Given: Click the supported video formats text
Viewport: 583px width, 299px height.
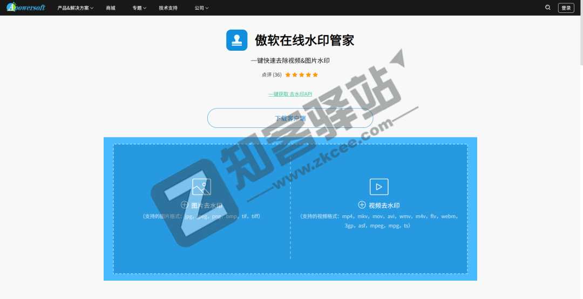Looking at the screenshot, I should tap(379, 221).
